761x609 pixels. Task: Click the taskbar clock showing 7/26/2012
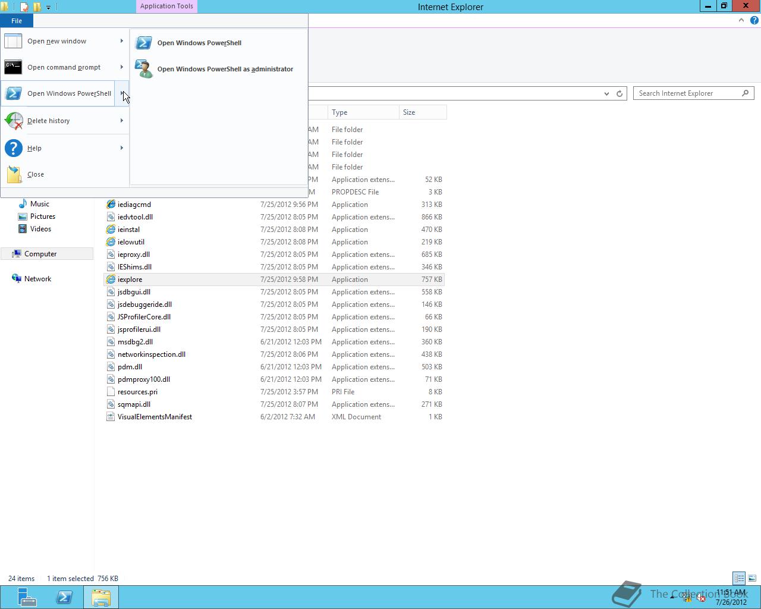pyautogui.click(x=731, y=597)
